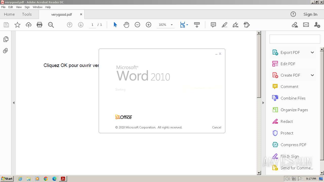Open the Compress PDF tool
The image size is (324, 182).
click(x=293, y=145)
